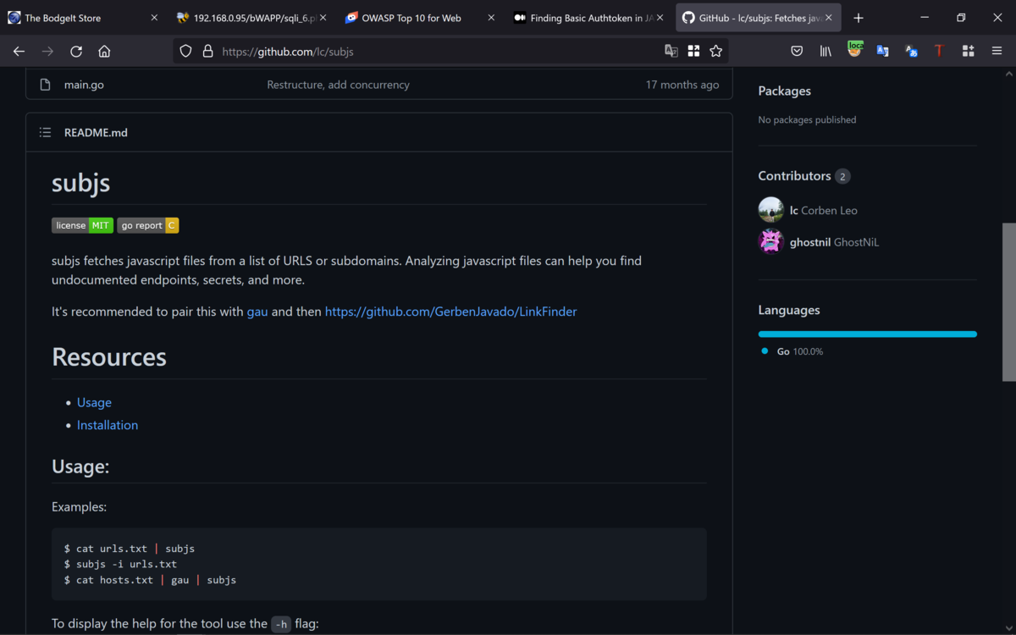The width and height of the screenshot is (1016, 635).
Task: Click the 'cat urls.txt | subjs' code line
Action: 130,549
